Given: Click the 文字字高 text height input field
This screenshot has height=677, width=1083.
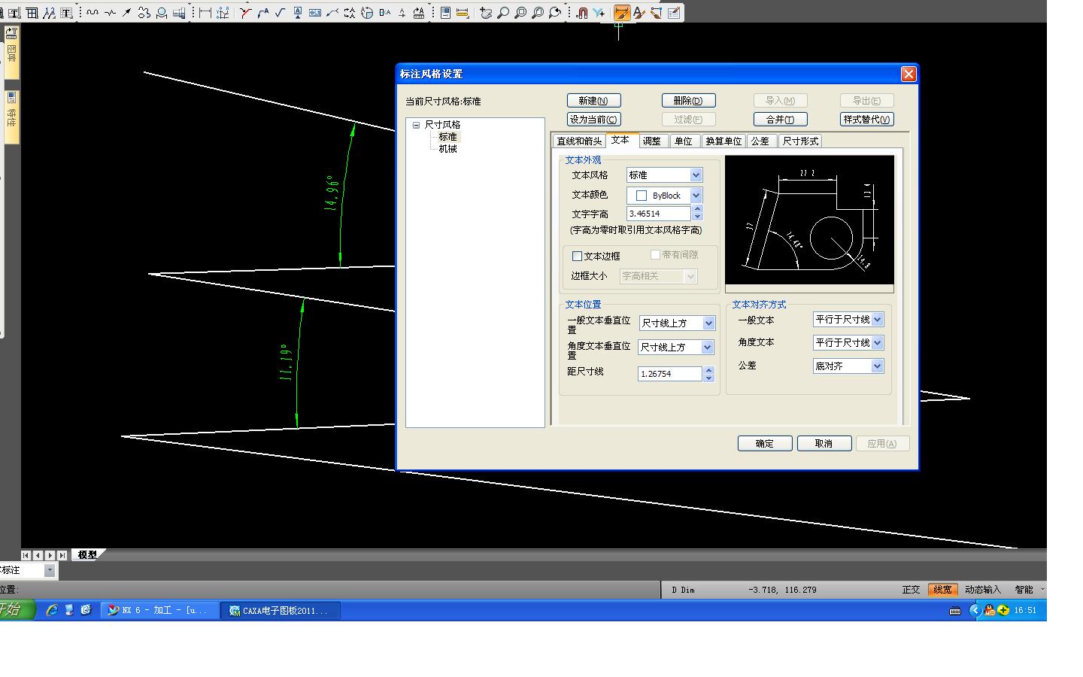Looking at the screenshot, I should [x=658, y=214].
